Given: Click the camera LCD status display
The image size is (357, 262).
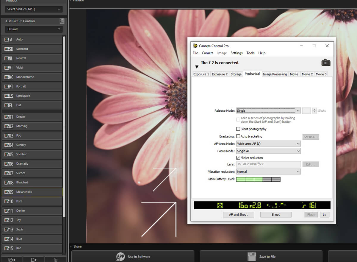Looking at the screenshot, I should (x=262, y=205).
